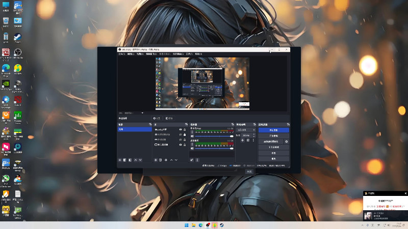The image size is (408, 229).
Task: Add a new source with the plus icon
Action: click(156, 160)
